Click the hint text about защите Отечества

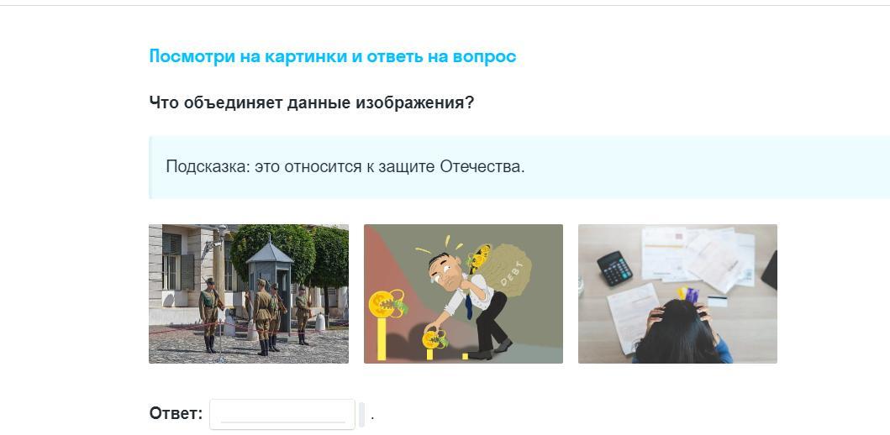click(345, 167)
